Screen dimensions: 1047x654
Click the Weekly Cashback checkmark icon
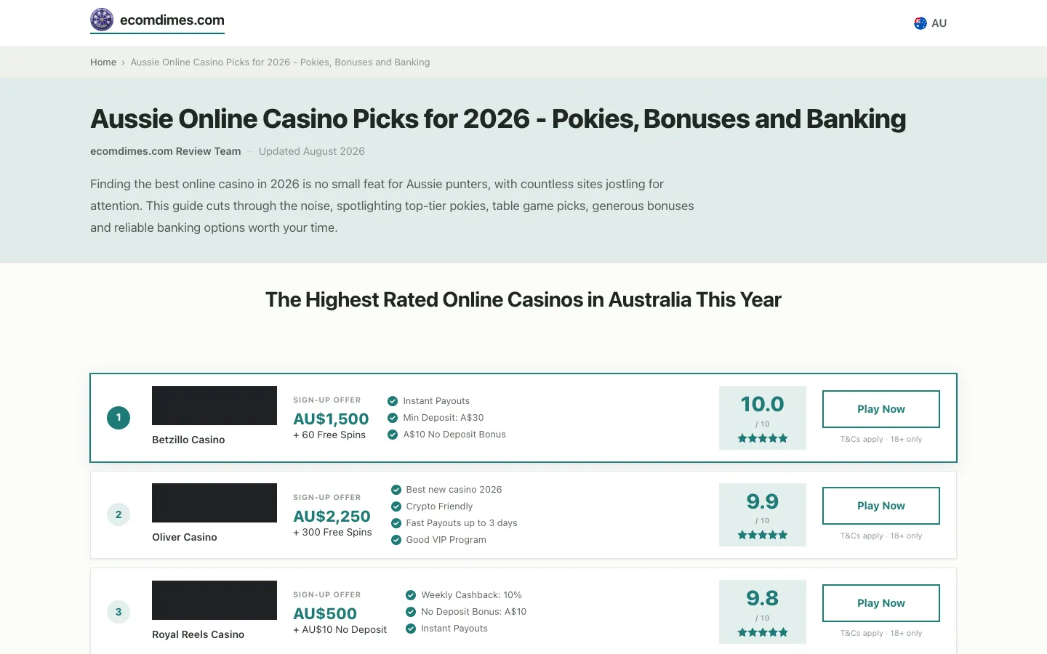(411, 595)
